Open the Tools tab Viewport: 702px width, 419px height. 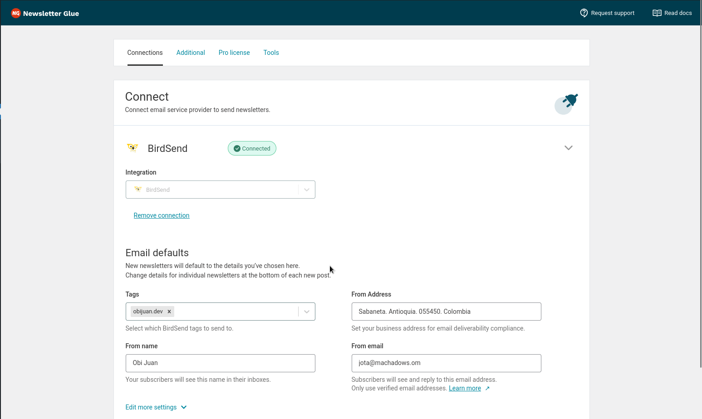tap(271, 53)
